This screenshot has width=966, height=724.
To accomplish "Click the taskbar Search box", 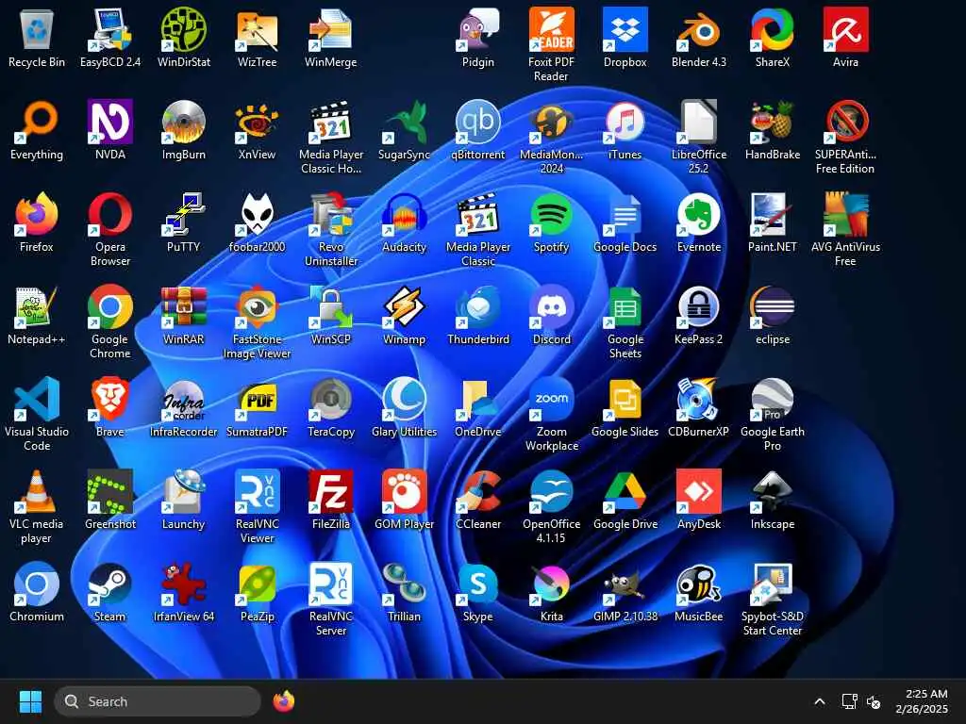I will point(158,701).
